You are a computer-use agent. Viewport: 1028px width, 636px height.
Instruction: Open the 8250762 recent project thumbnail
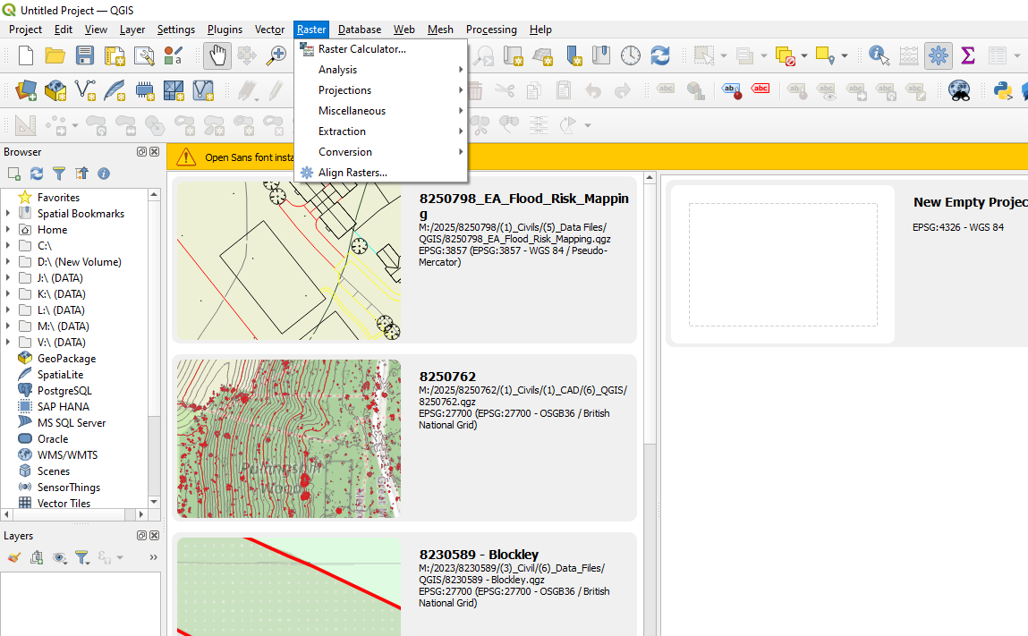pyautogui.click(x=288, y=438)
